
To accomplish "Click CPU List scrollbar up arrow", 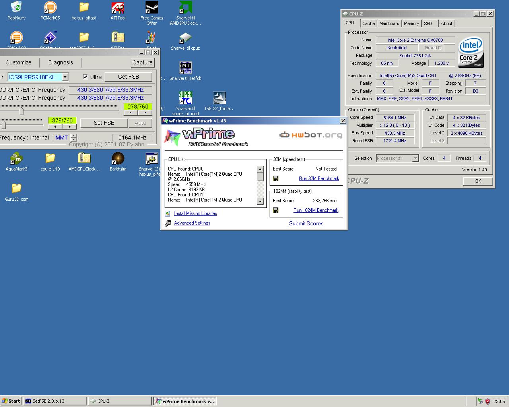I will point(260,169).
